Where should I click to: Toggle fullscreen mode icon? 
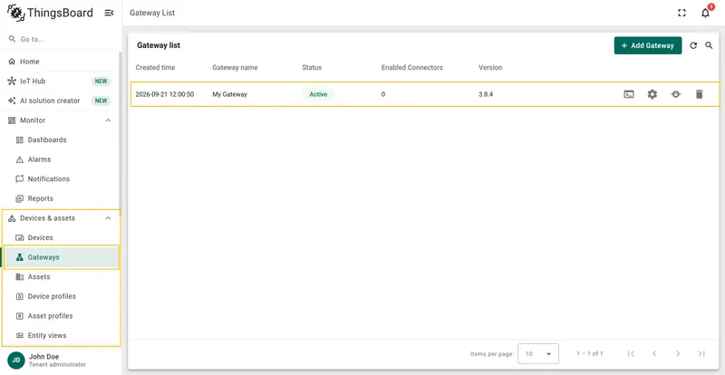681,13
